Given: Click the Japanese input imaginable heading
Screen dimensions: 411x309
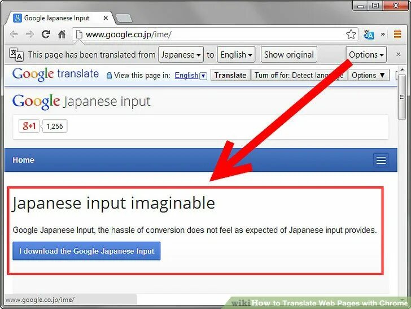Looking at the screenshot, I should coord(113,203).
